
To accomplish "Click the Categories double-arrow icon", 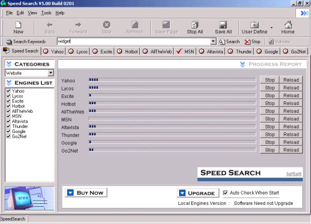I will coord(9,64).
